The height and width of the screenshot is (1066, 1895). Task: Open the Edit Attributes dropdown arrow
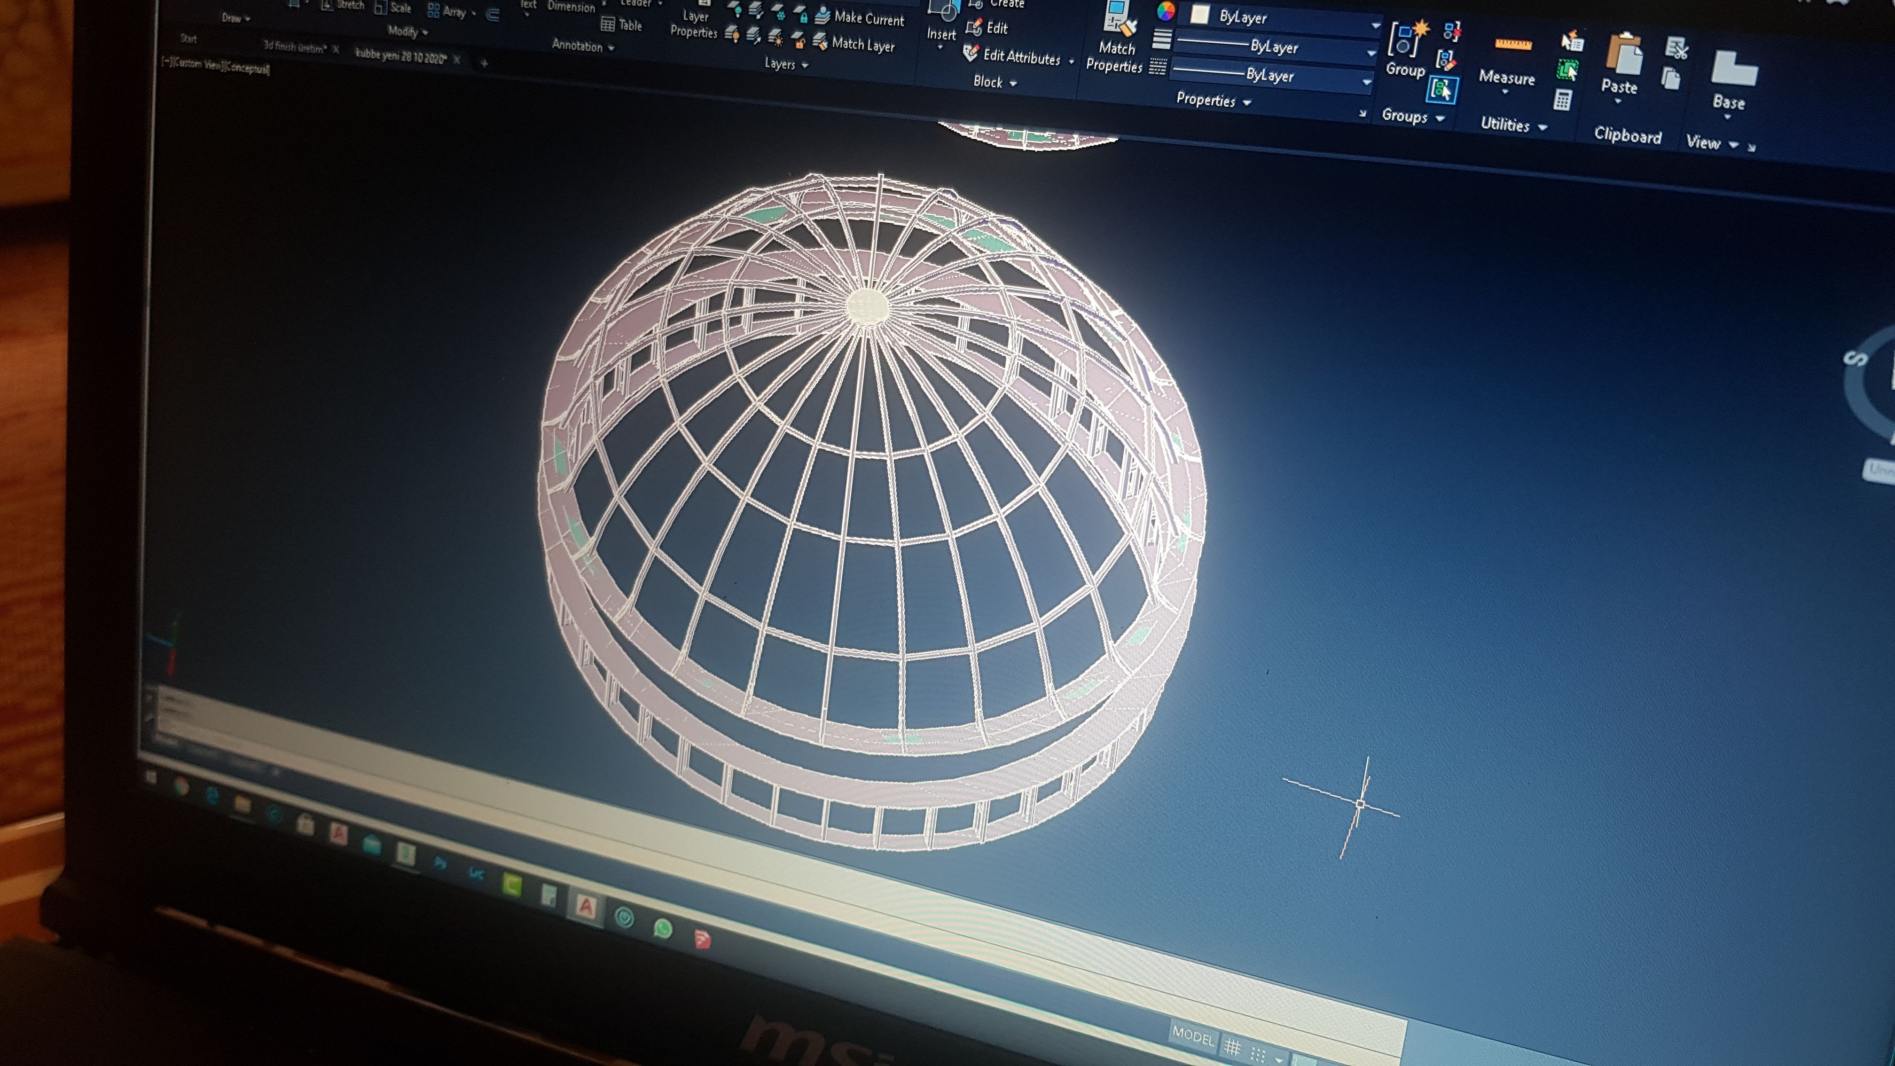(1072, 62)
